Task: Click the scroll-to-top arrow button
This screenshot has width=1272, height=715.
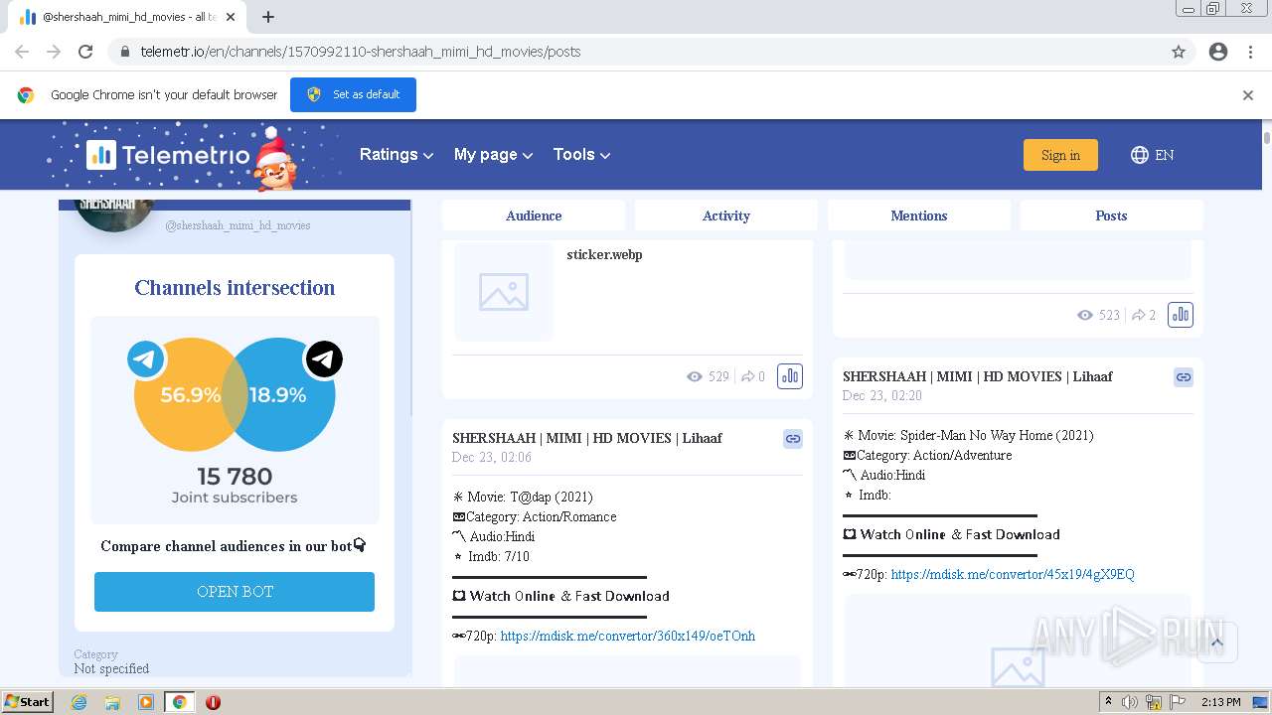Action: point(1217,643)
